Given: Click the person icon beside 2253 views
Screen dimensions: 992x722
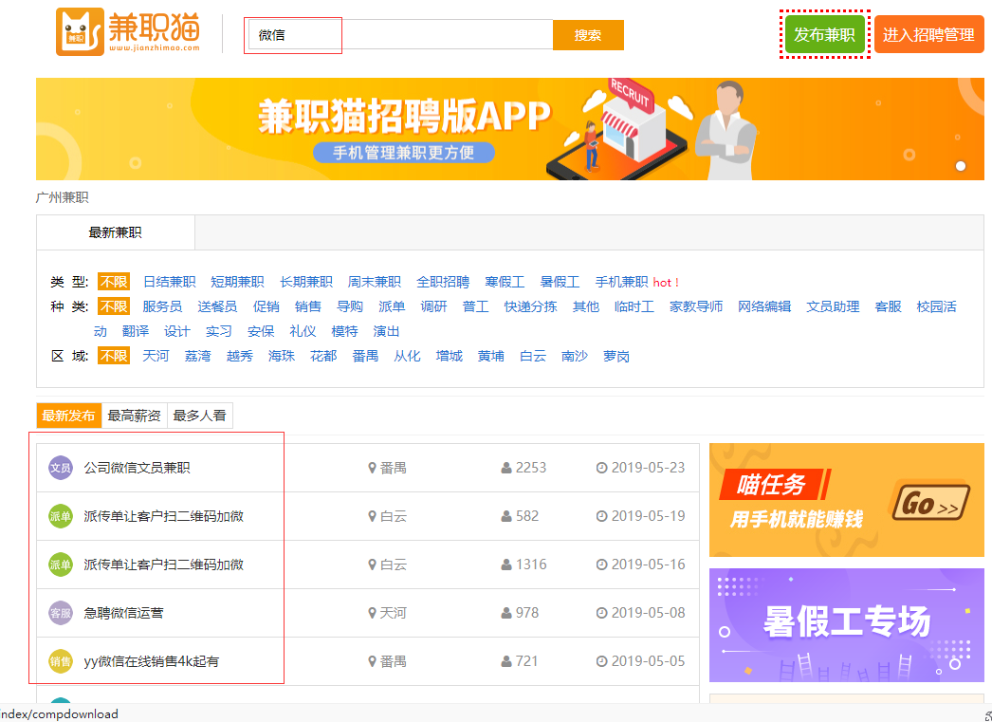Looking at the screenshot, I should coord(506,468).
